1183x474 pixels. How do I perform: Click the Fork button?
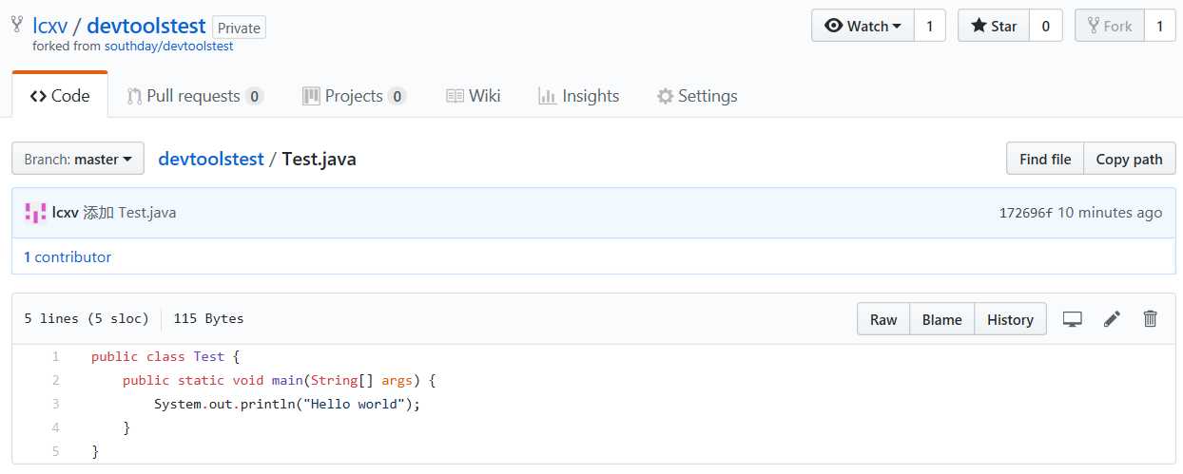click(1109, 26)
